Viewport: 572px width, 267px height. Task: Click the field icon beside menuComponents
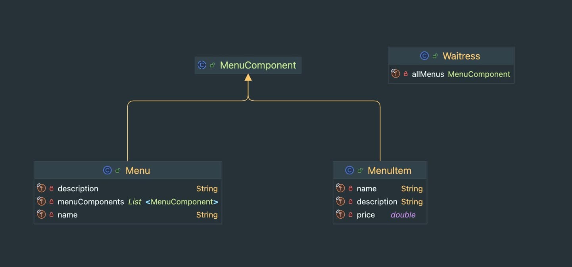pyautogui.click(x=41, y=202)
